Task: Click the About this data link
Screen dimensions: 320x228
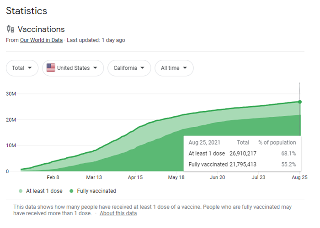Action: coord(118,213)
